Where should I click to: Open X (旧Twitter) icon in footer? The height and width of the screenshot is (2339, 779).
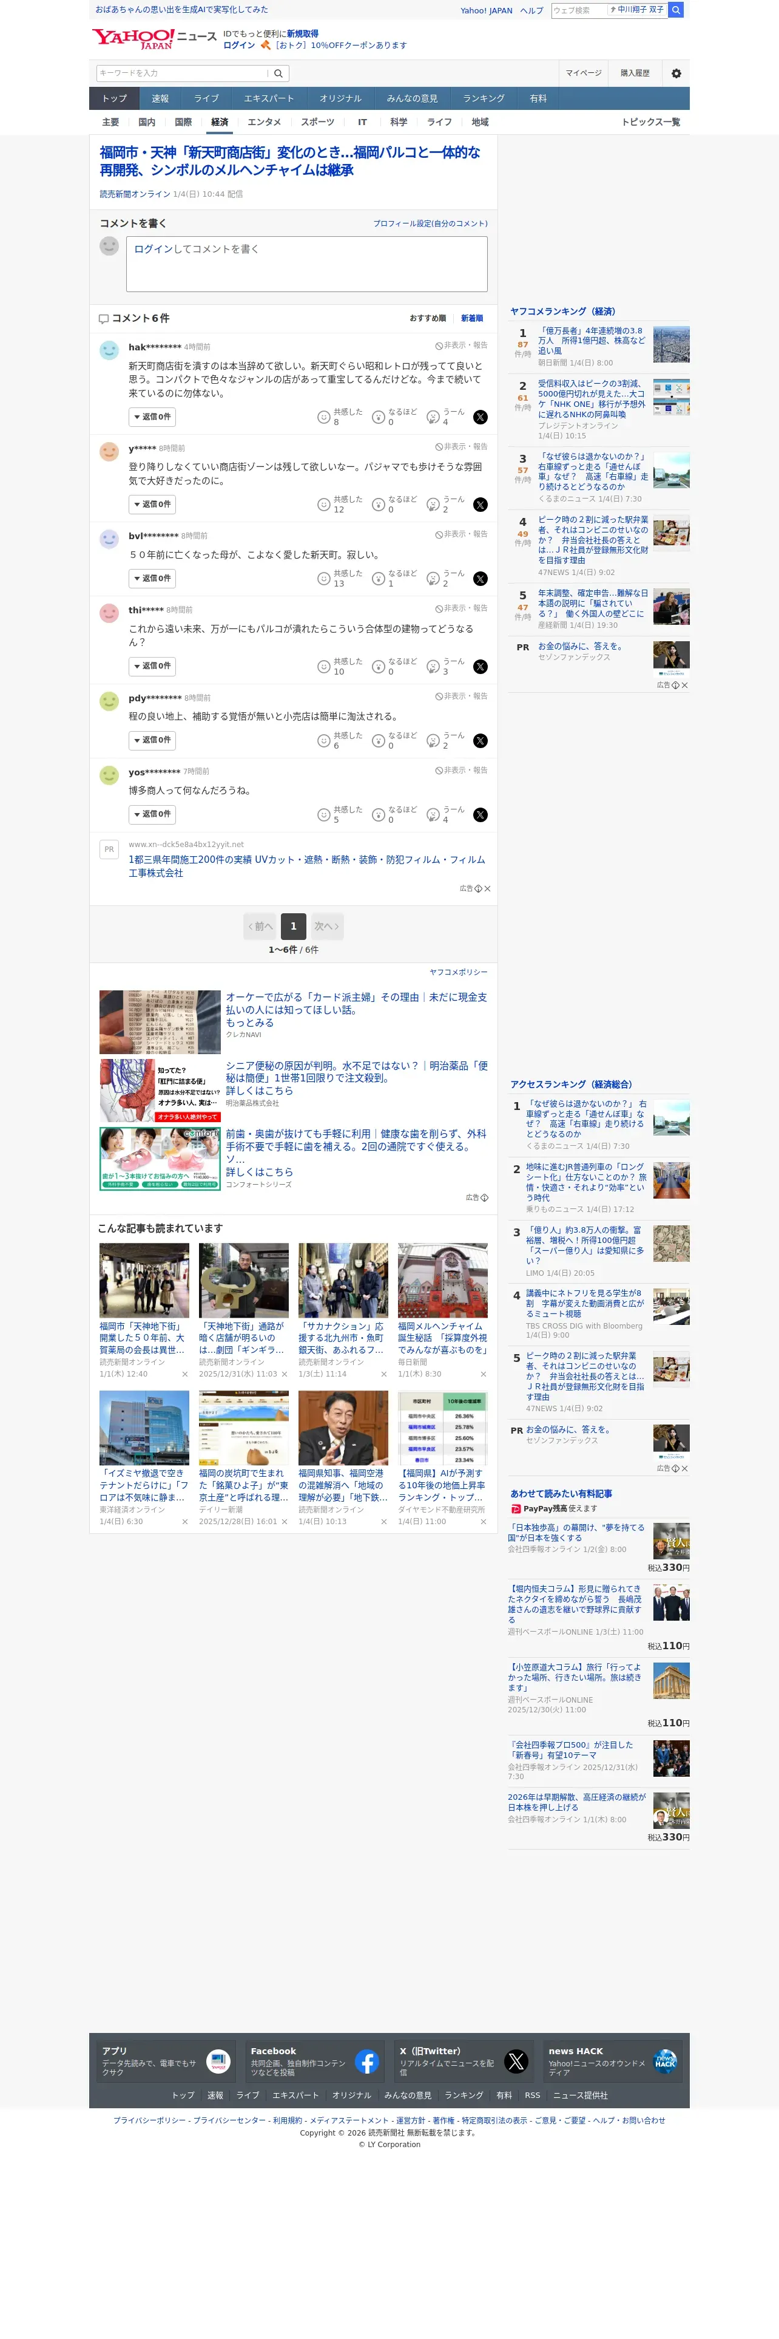516,2061
